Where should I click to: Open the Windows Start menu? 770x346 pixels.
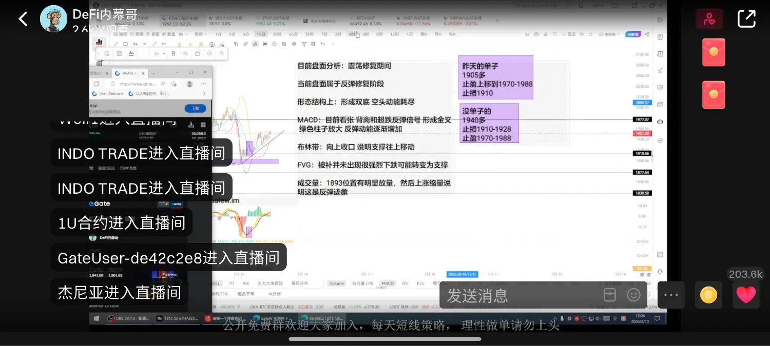coord(96,318)
